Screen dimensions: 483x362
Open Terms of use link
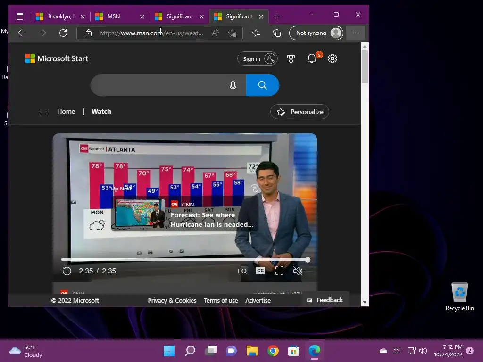point(221,300)
